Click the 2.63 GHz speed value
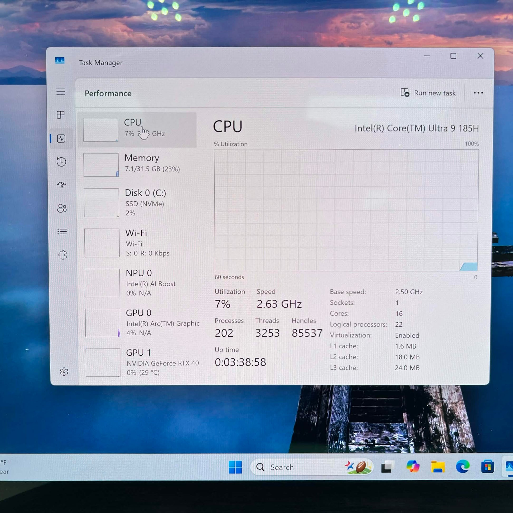This screenshot has height=513, width=513. [x=279, y=304]
